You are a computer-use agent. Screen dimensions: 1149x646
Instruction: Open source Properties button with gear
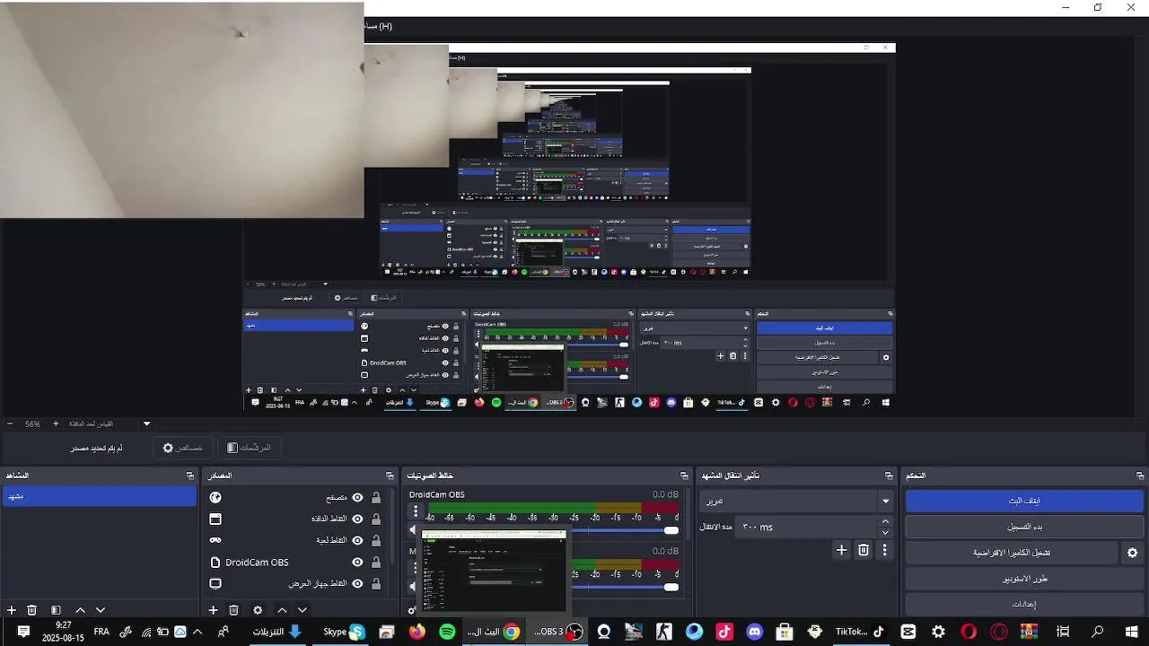click(182, 447)
